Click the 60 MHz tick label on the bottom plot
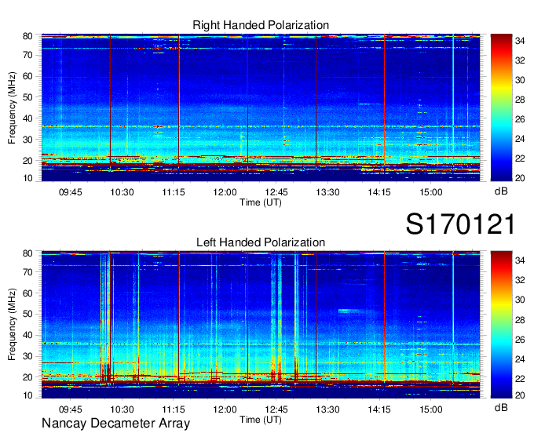Screen dimensions: 534x433 click(27, 293)
